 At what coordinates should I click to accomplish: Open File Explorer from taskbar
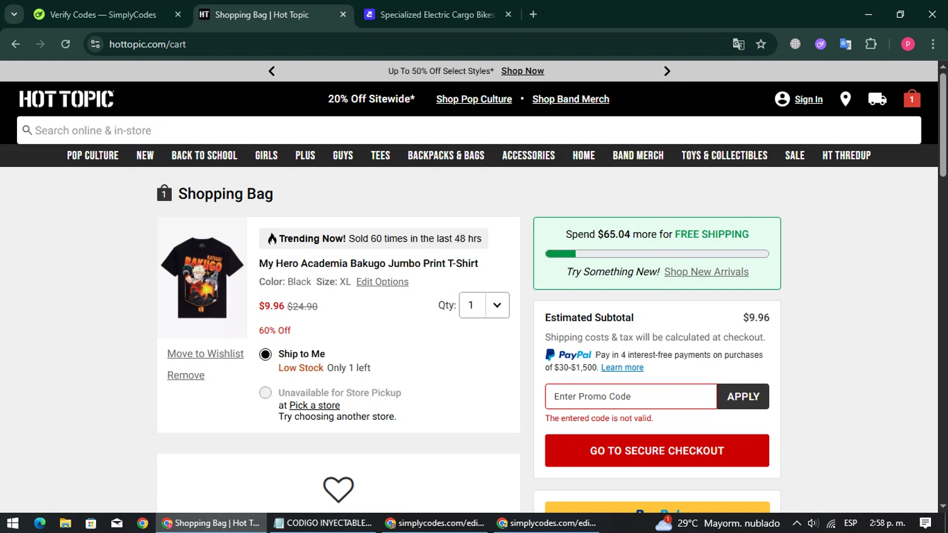(65, 523)
